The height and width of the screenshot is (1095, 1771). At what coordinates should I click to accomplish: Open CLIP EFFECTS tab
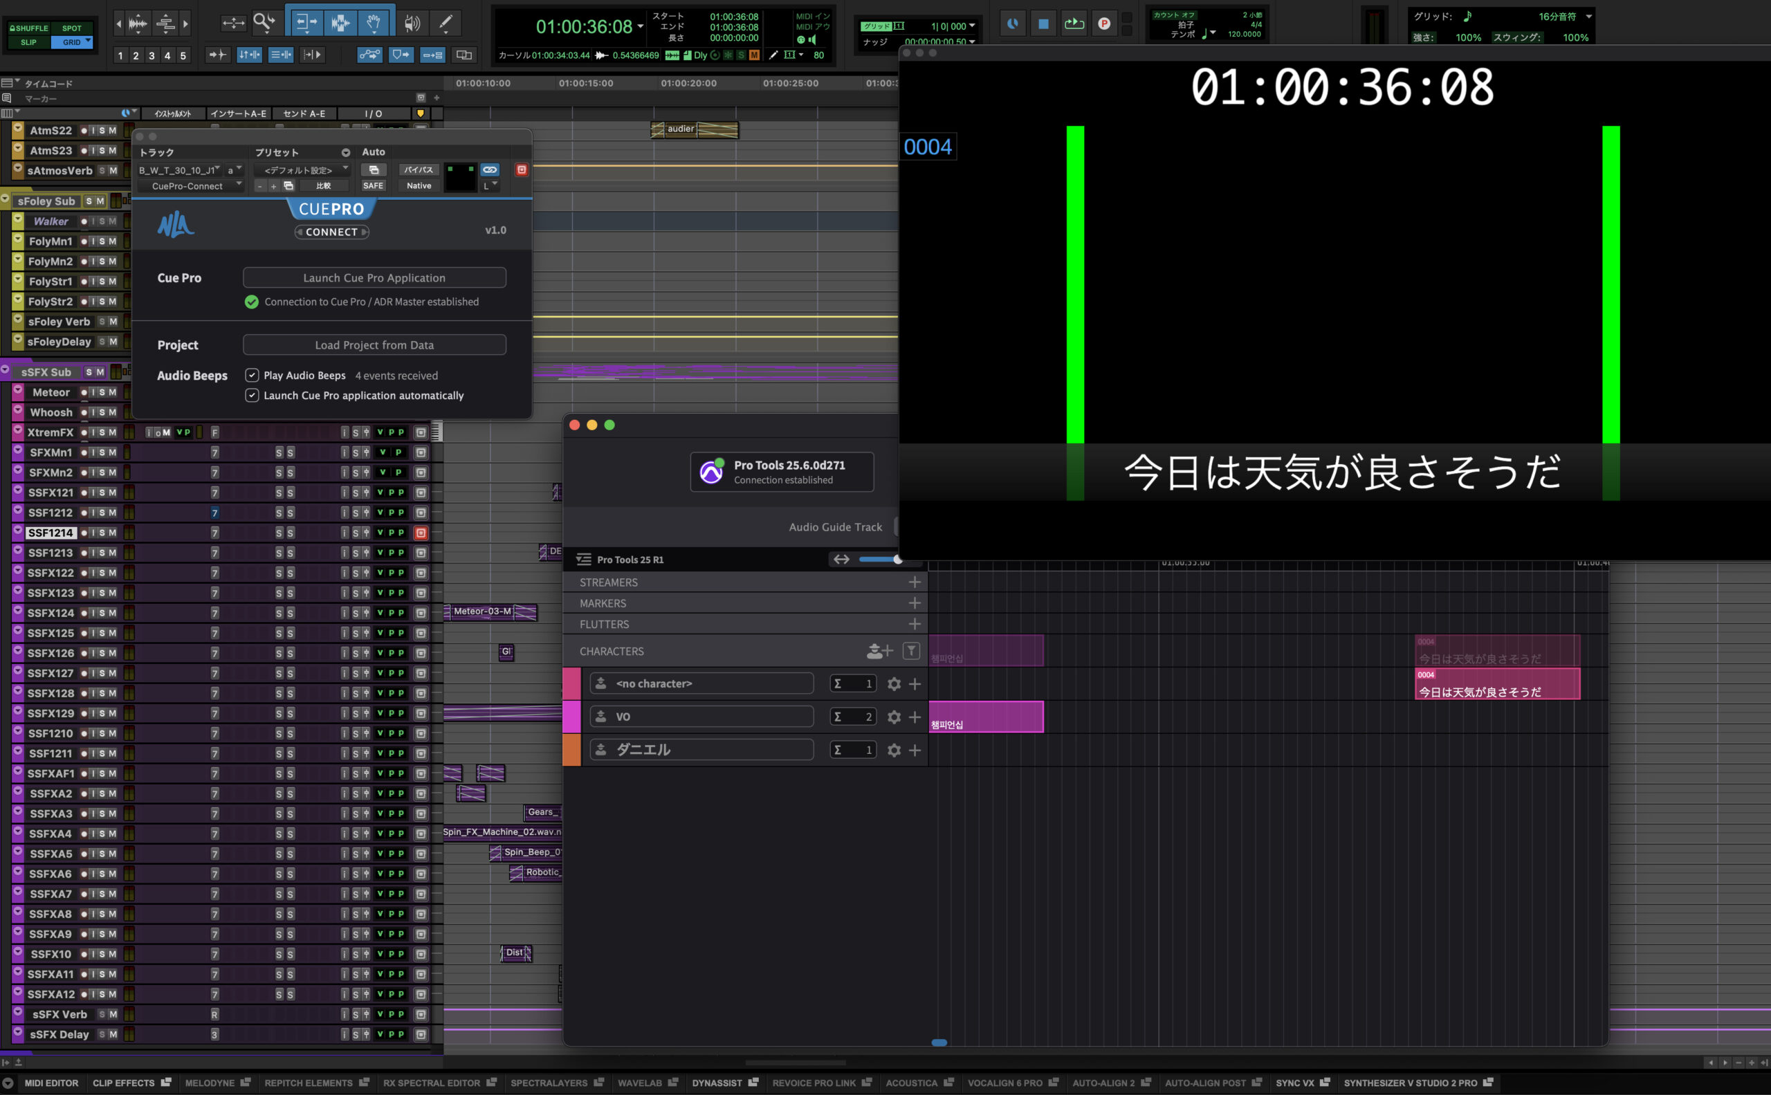[x=124, y=1083]
